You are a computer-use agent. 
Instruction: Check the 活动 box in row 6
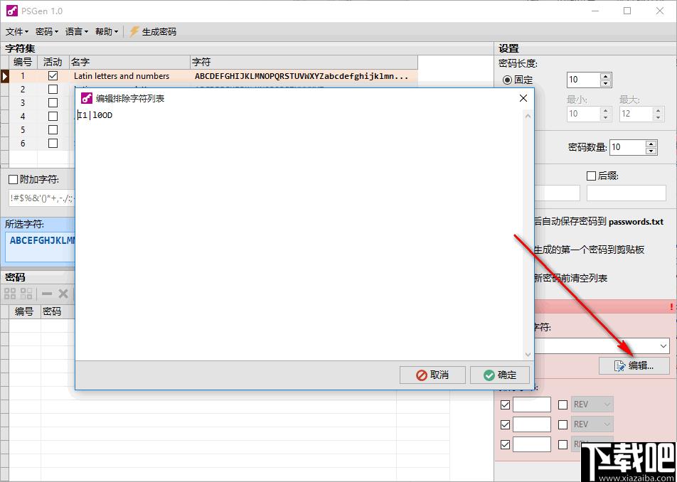(x=53, y=144)
